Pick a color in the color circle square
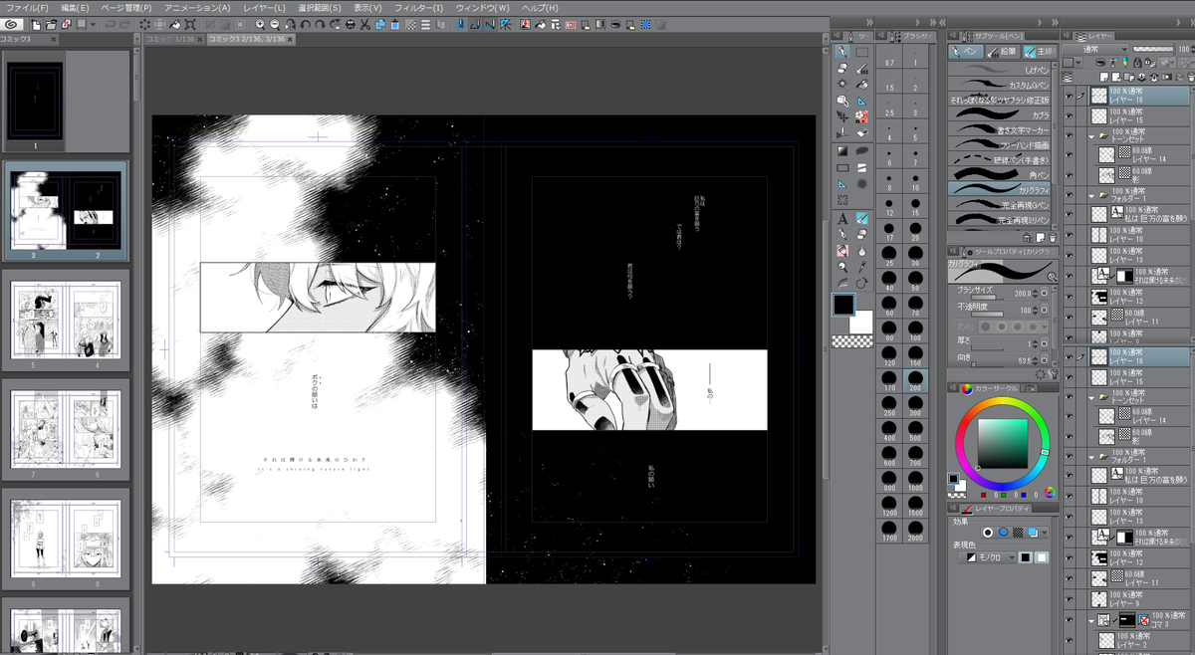The image size is (1195, 655). pos(1001,443)
